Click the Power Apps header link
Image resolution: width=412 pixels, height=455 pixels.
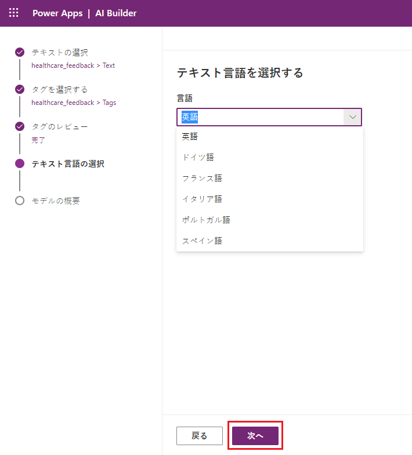point(57,13)
